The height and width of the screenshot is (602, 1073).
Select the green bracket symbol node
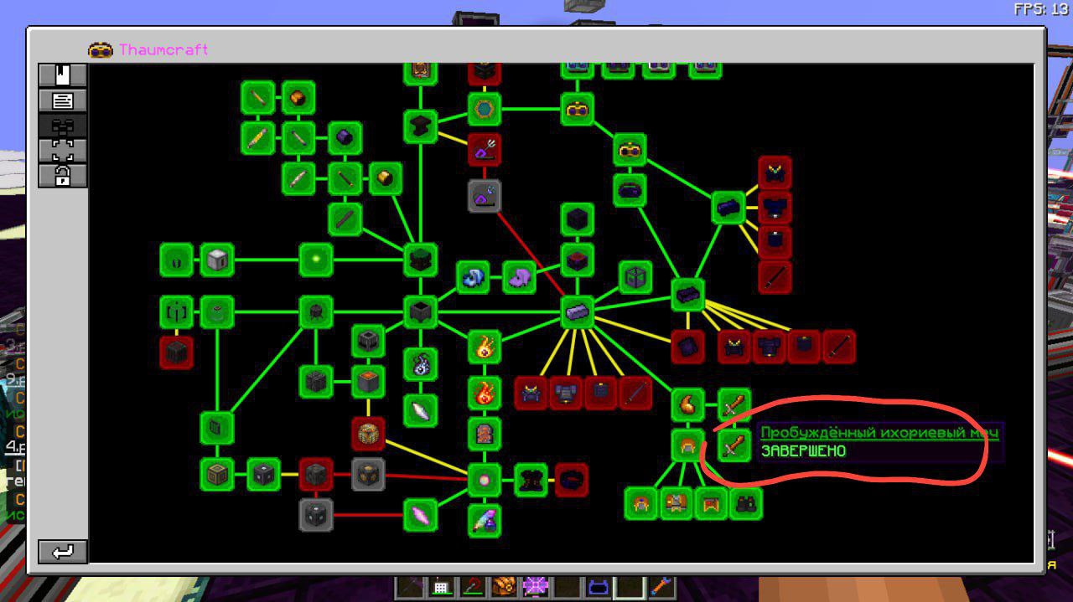pyautogui.click(x=177, y=312)
